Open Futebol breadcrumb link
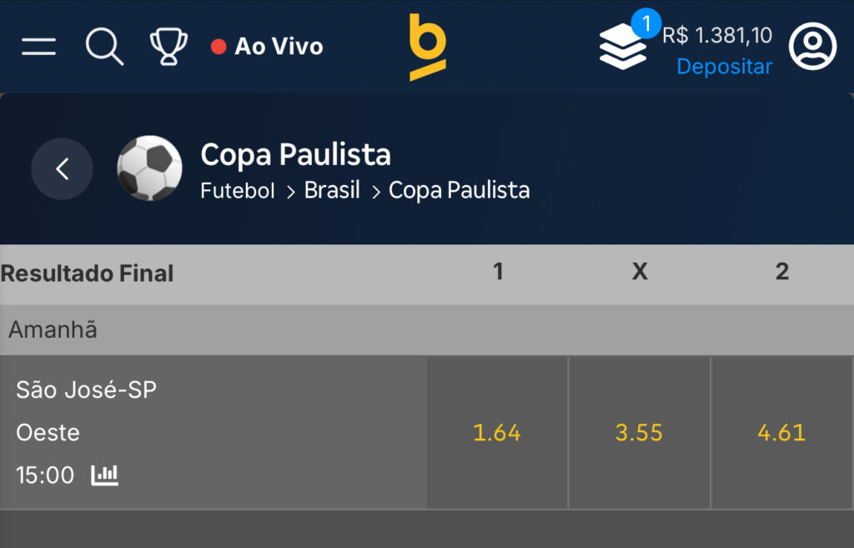The image size is (854, 548). coord(238,190)
